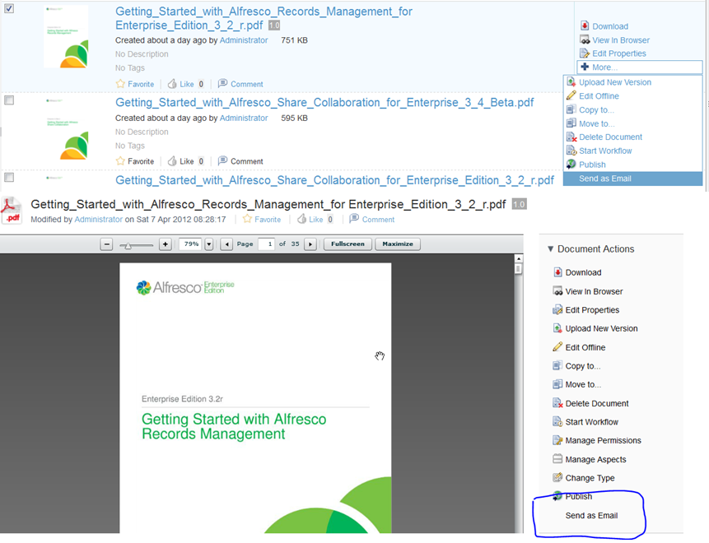Click Edit Properties icon in list actions
Viewport: 709px width, 543px height.
585,53
